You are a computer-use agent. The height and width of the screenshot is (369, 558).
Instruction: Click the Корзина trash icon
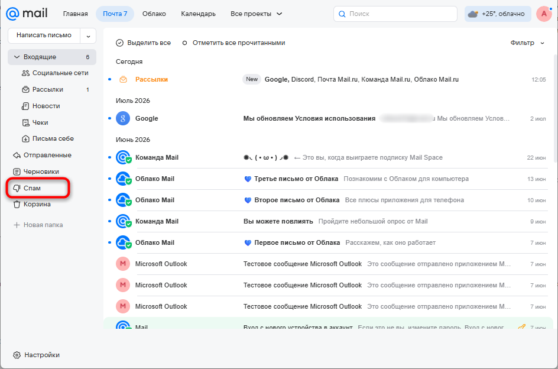[x=17, y=205]
